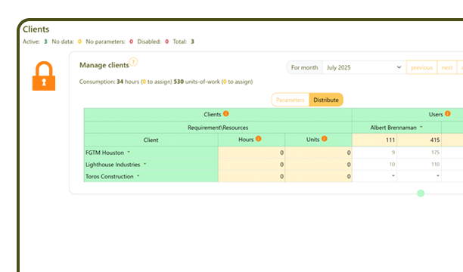Expand the Lighthouse Industries client arrow

coord(145,164)
